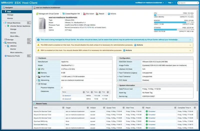Click the Create/Register VM icon

point(63,14)
